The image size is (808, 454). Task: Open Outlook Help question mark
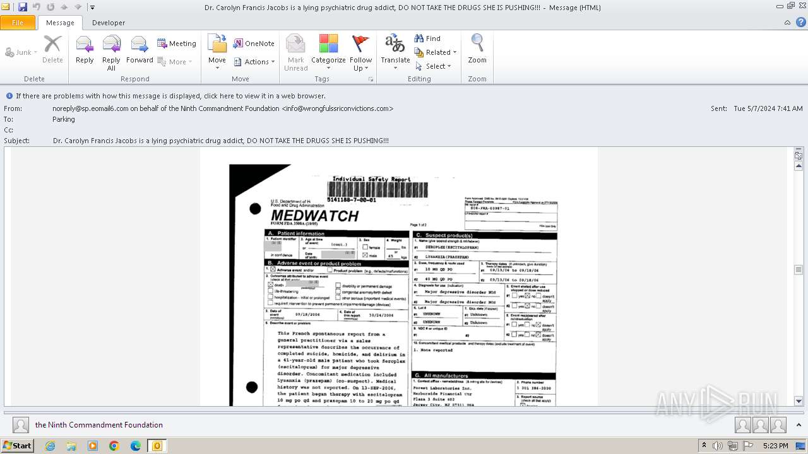[800, 23]
